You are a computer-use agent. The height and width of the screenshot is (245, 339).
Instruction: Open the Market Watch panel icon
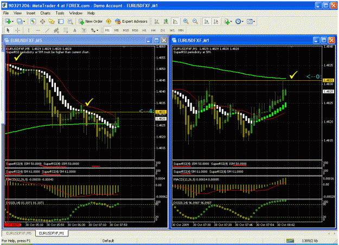33,21
